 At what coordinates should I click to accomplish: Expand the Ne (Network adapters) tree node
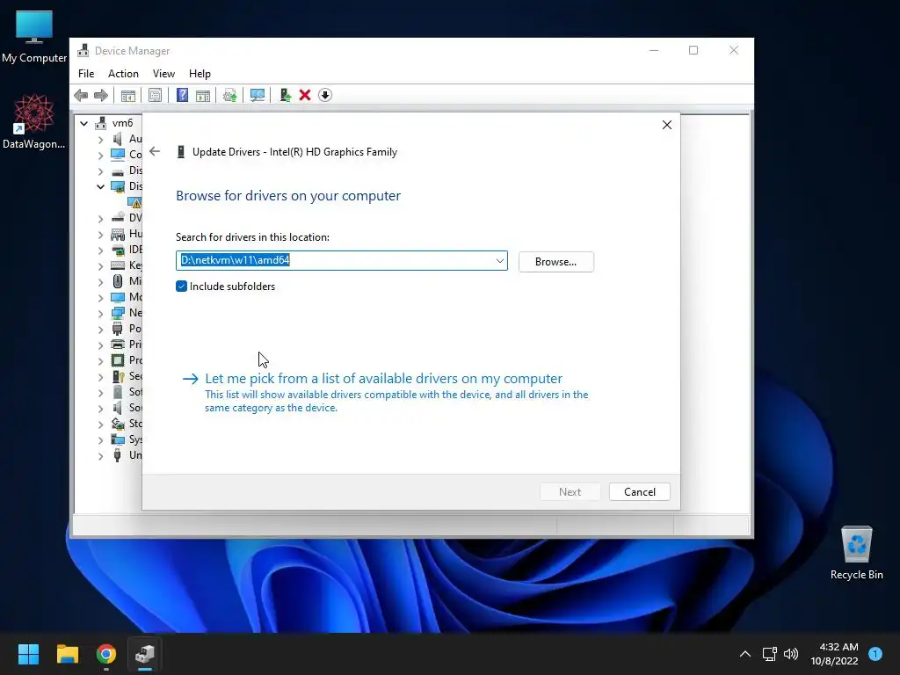click(x=100, y=314)
